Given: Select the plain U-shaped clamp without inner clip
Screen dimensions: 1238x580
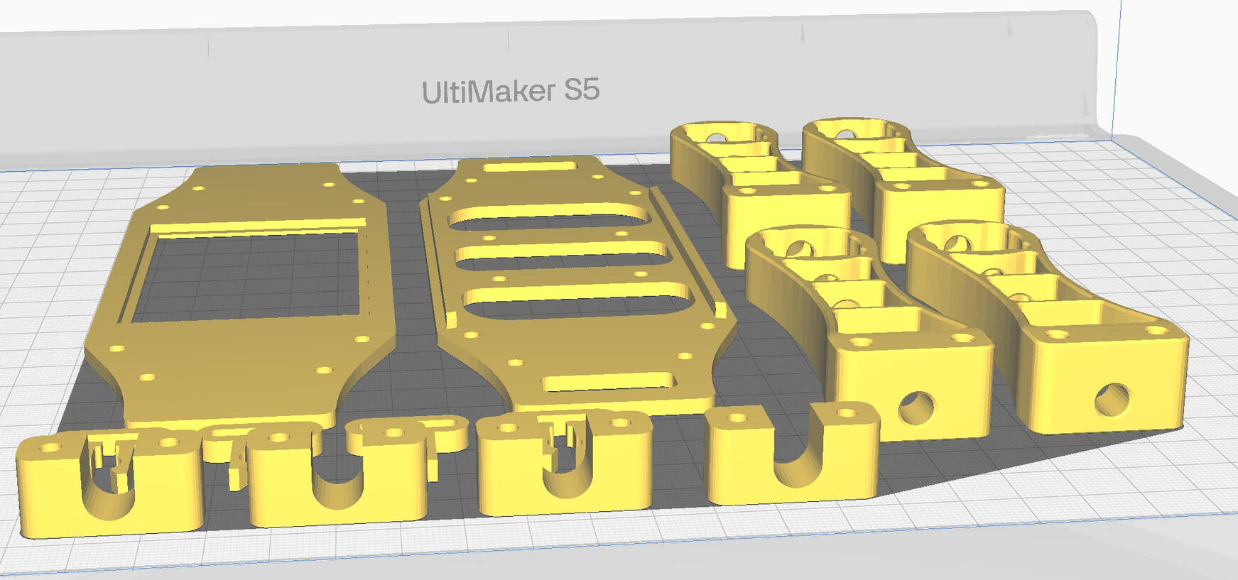Looking at the screenshot, I should coord(792,452).
